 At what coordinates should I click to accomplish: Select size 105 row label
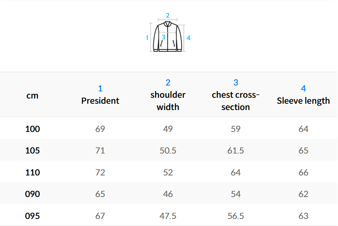tap(32, 151)
